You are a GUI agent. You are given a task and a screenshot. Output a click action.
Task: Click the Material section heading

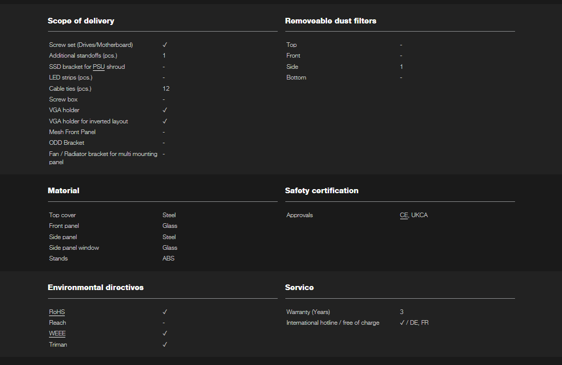pyautogui.click(x=63, y=191)
